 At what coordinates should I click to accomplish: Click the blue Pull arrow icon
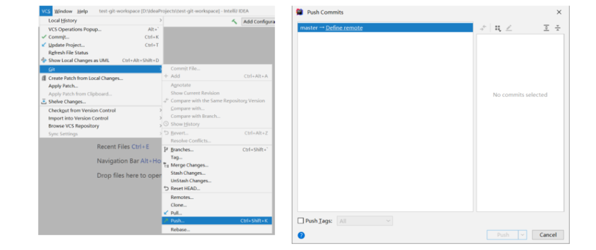tap(166, 213)
